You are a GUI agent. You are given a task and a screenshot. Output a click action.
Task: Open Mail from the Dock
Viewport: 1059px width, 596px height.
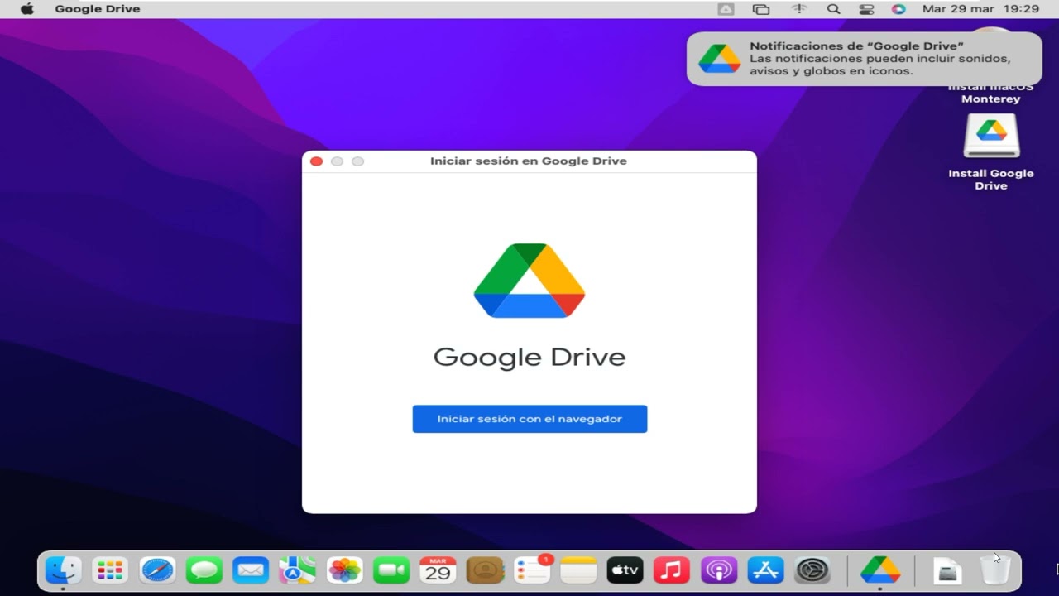tap(251, 570)
